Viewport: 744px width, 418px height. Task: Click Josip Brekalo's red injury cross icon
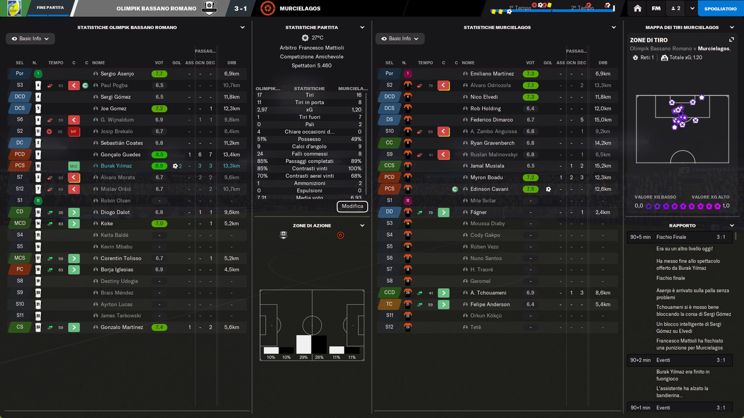50,132
